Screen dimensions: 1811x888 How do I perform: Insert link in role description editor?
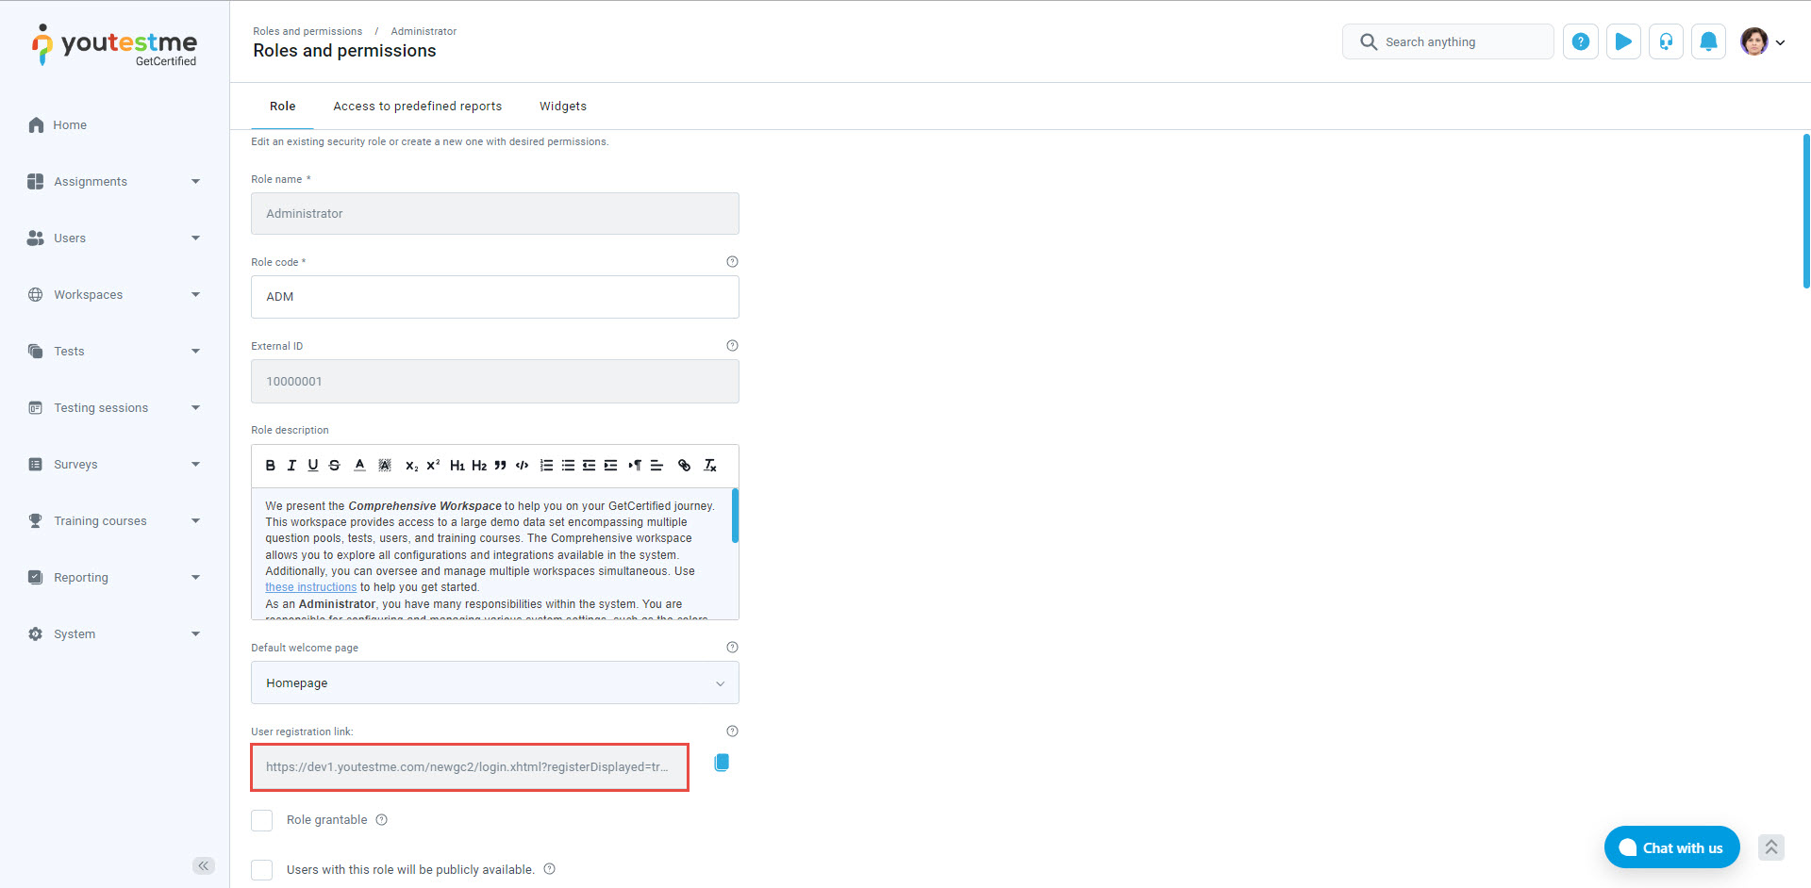(684, 465)
